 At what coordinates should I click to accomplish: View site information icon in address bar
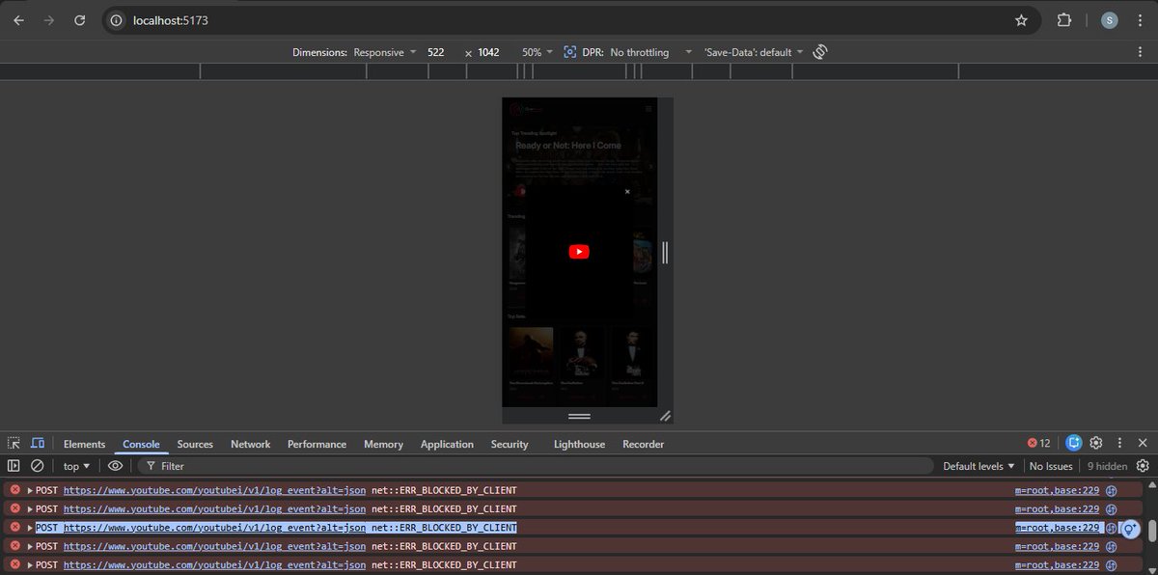(x=117, y=20)
